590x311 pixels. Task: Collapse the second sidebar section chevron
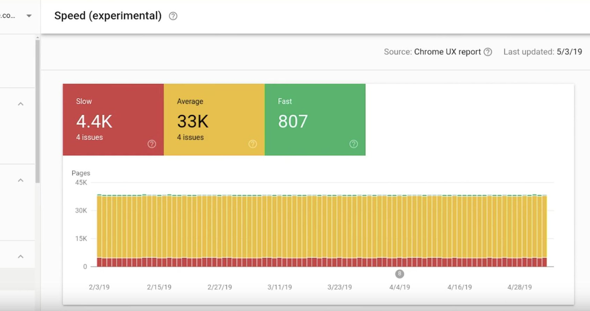[x=21, y=180]
